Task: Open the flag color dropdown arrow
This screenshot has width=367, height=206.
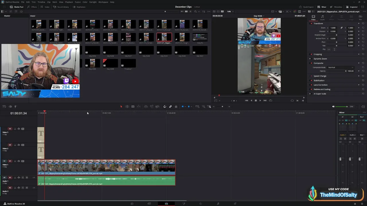Action: click(x=186, y=106)
